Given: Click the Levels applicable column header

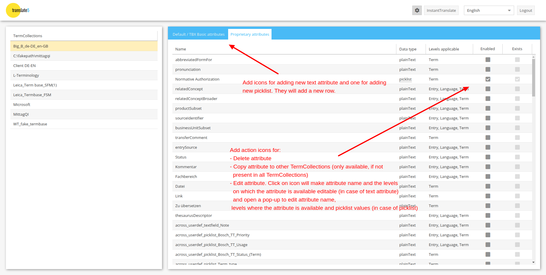Looking at the screenshot, I should pos(444,49).
